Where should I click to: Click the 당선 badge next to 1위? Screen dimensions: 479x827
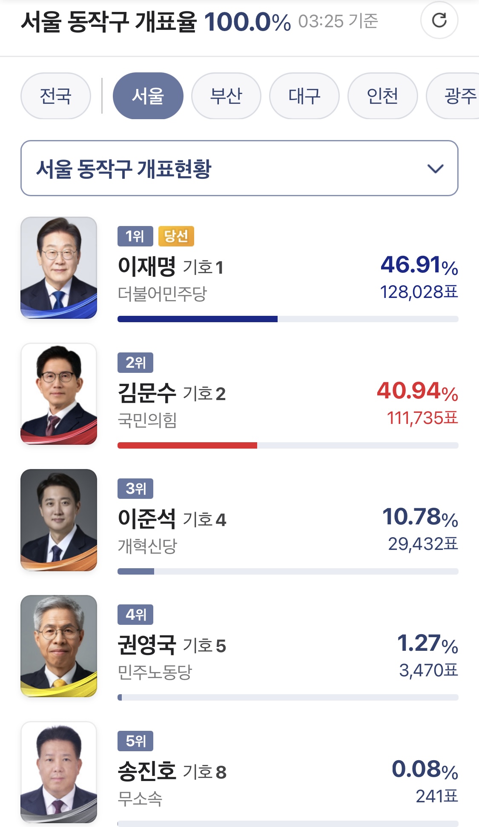176,236
